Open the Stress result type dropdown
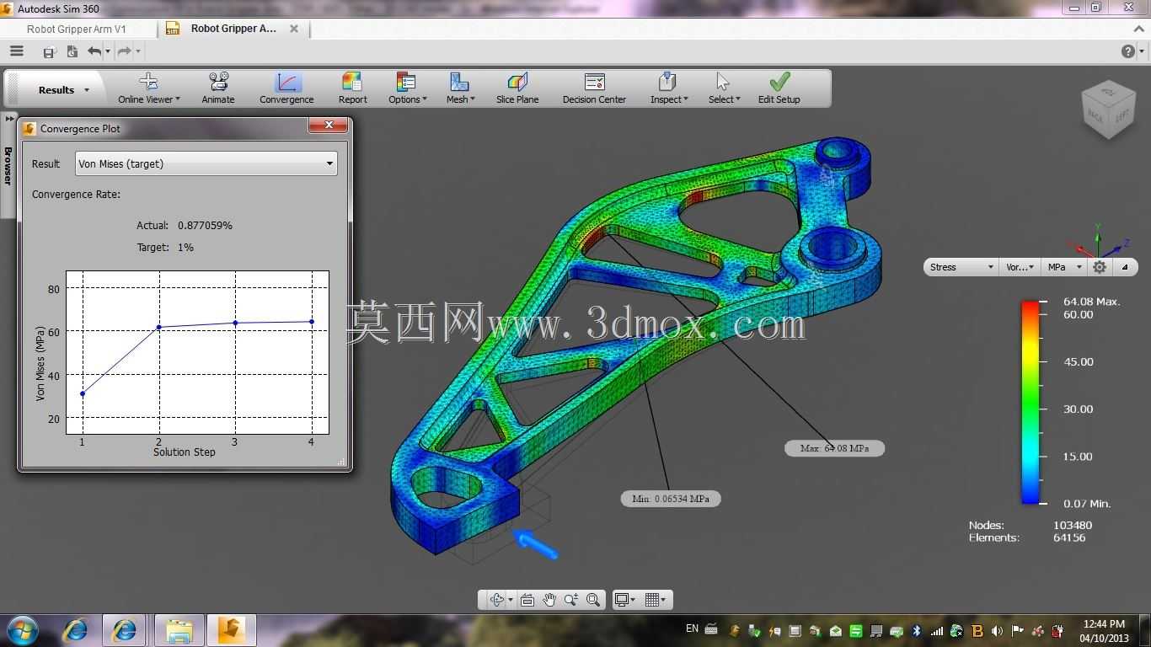 click(961, 267)
